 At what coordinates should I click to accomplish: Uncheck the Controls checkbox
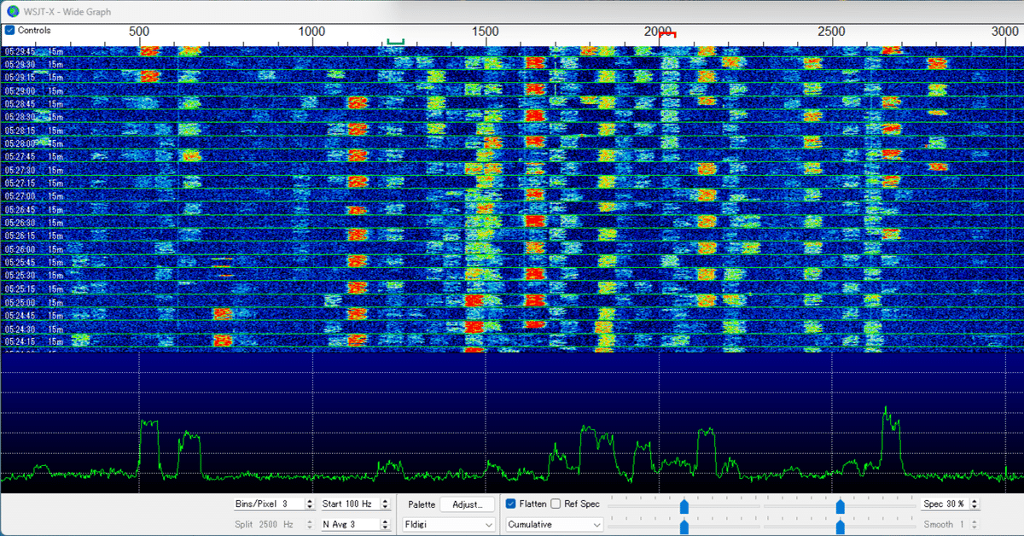(x=9, y=30)
